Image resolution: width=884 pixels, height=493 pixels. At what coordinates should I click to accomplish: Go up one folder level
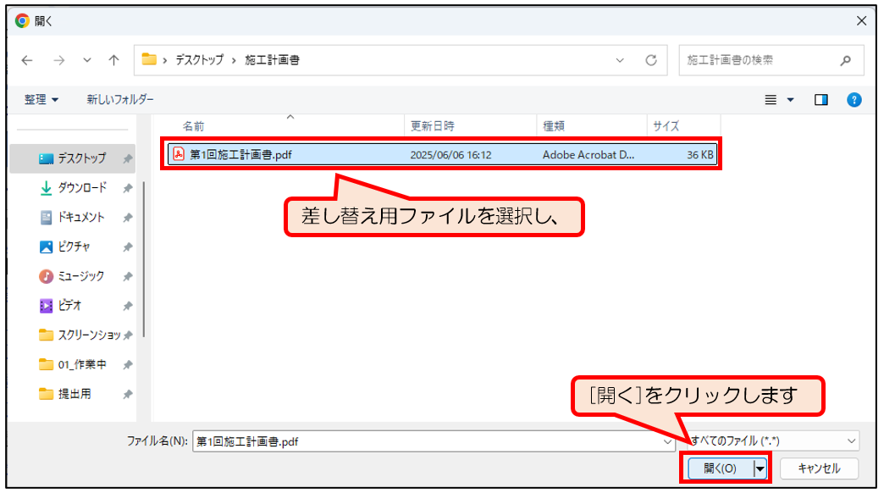coord(113,60)
